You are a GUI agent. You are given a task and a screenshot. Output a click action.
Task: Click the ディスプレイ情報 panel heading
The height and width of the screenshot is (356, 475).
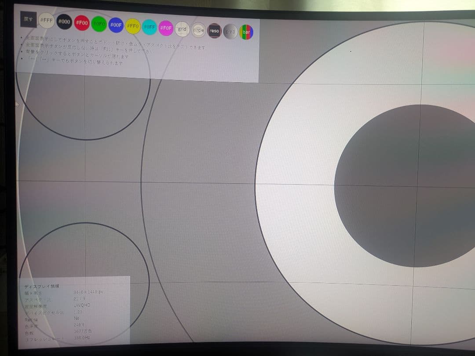coord(42,286)
